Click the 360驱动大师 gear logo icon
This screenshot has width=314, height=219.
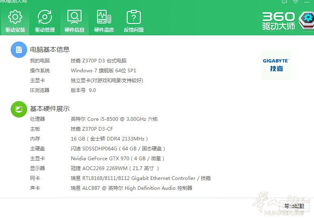click(x=307, y=21)
